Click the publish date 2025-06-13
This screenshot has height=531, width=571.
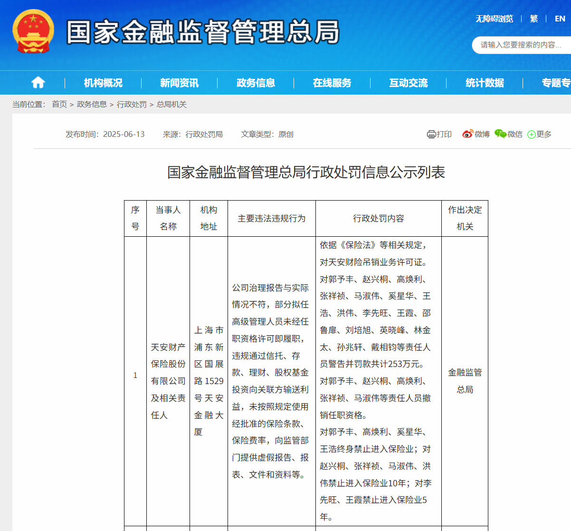124,135
